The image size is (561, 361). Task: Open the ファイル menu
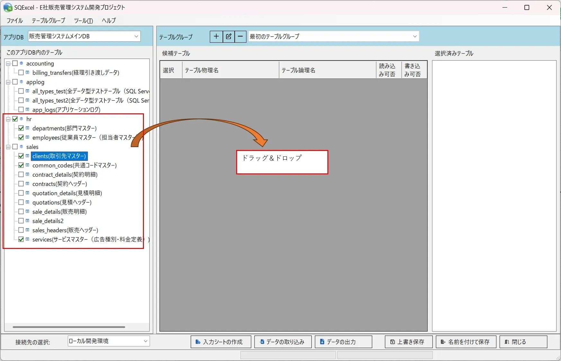(x=15, y=21)
